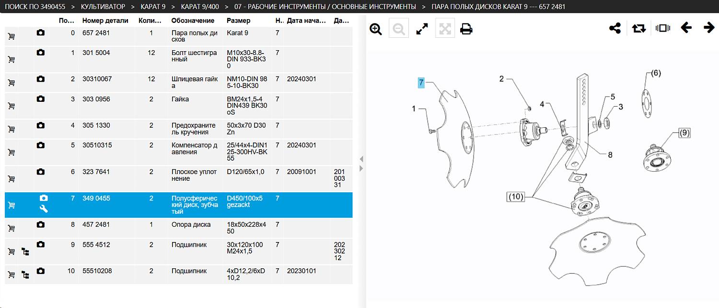Open the photo for part 55510208
The image size is (719, 308).
coord(41,271)
